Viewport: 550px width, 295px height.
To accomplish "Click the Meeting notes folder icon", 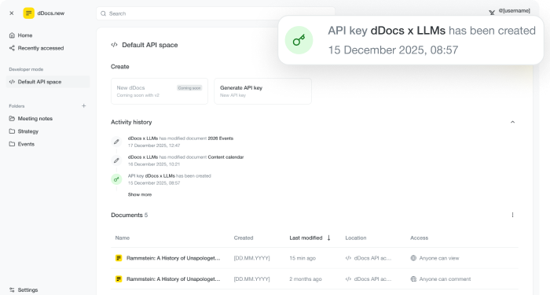I will (x=12, y=119).
